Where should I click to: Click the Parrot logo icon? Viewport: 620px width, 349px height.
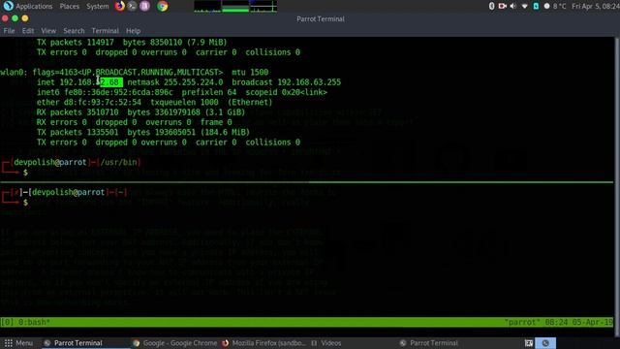pos(8,6)
